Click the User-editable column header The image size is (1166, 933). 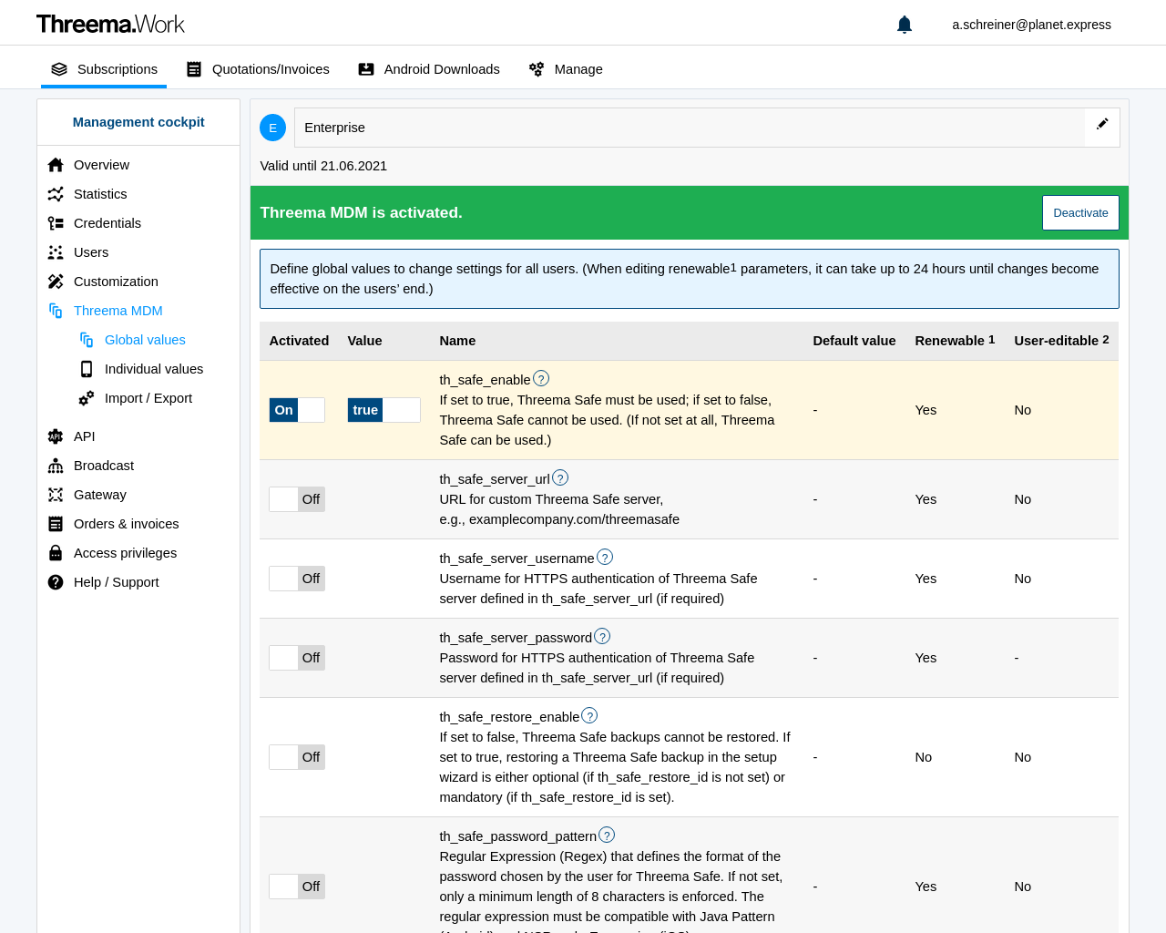click(1061, 341)
